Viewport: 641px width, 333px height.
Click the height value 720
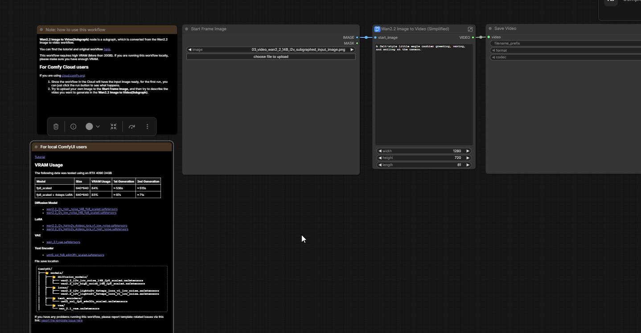coord(458,158)
